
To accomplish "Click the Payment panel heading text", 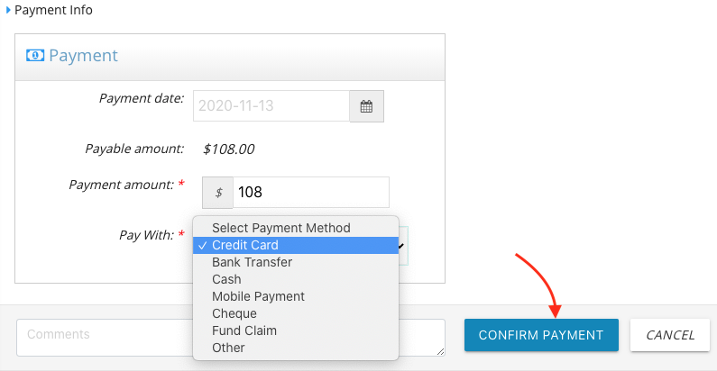I will pyautogui.click(x=83, y=56).
